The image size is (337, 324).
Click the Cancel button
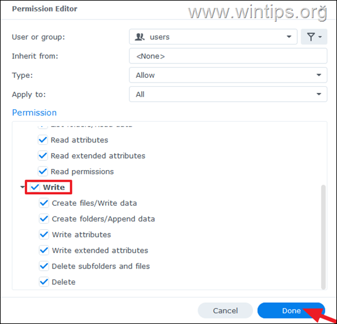pos(225,311)
